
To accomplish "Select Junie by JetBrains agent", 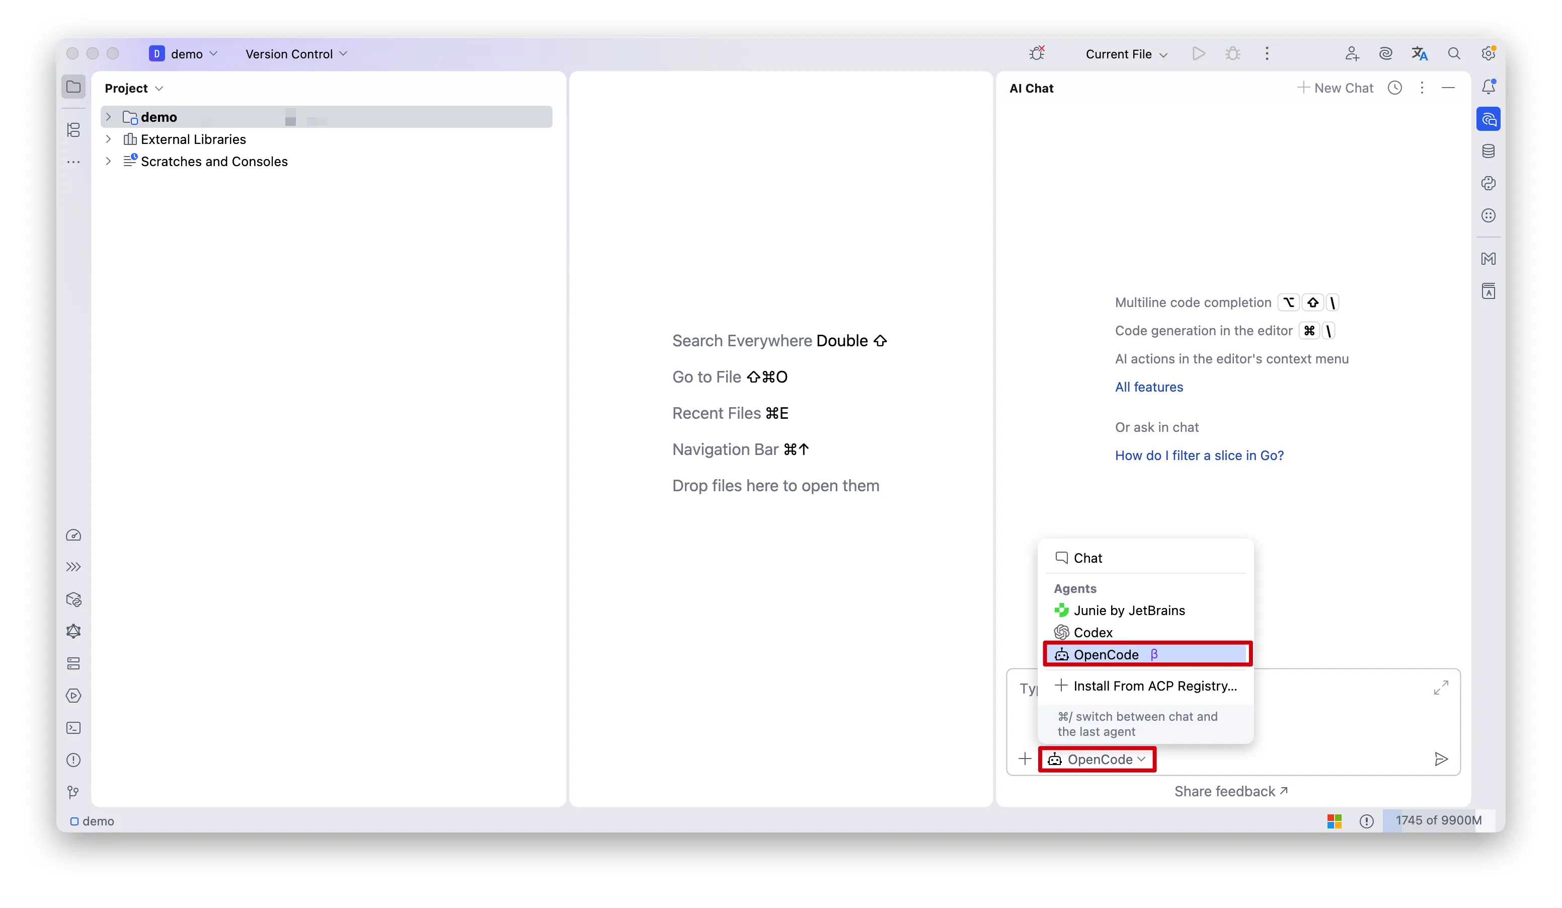I will [1145, 611].
